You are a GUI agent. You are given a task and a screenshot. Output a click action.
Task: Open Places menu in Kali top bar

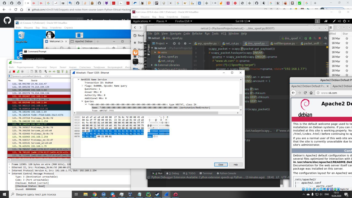point(161,21)
